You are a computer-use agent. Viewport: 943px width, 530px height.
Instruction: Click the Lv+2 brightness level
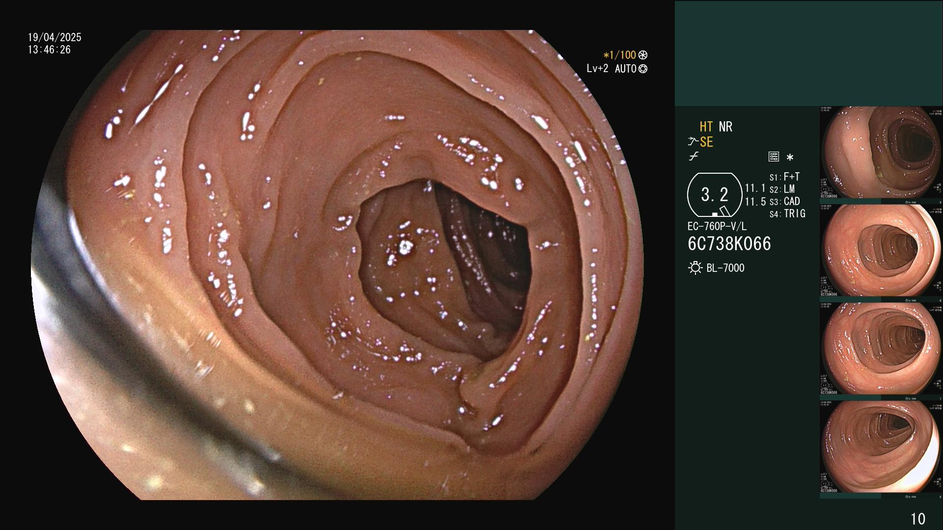[597, 69]
